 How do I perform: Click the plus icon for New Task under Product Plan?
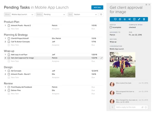coord(9,29)
